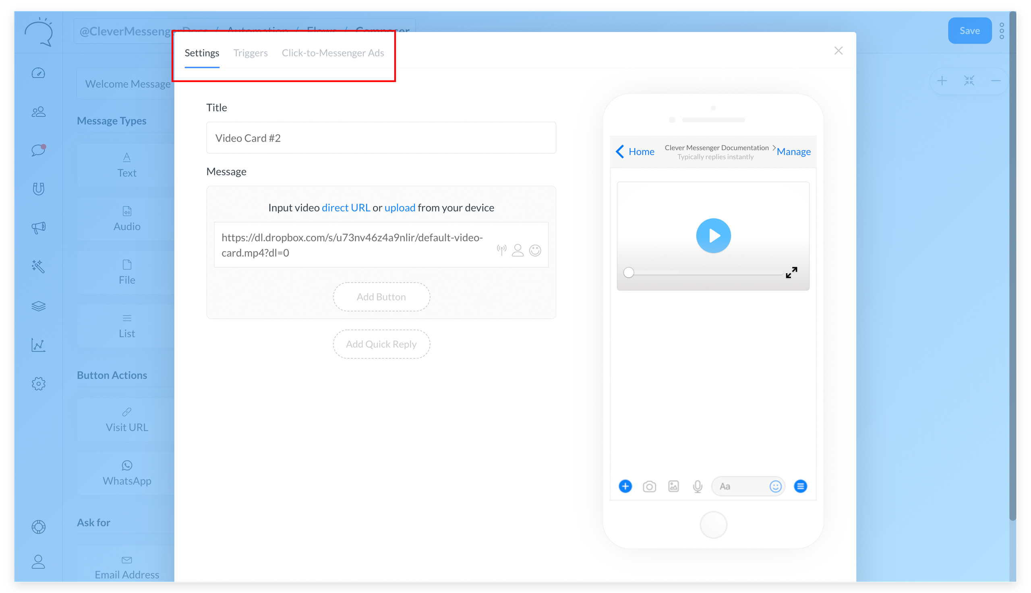
Task: Click the Manage chevron in preview header
Action: (x=774, y=148)
